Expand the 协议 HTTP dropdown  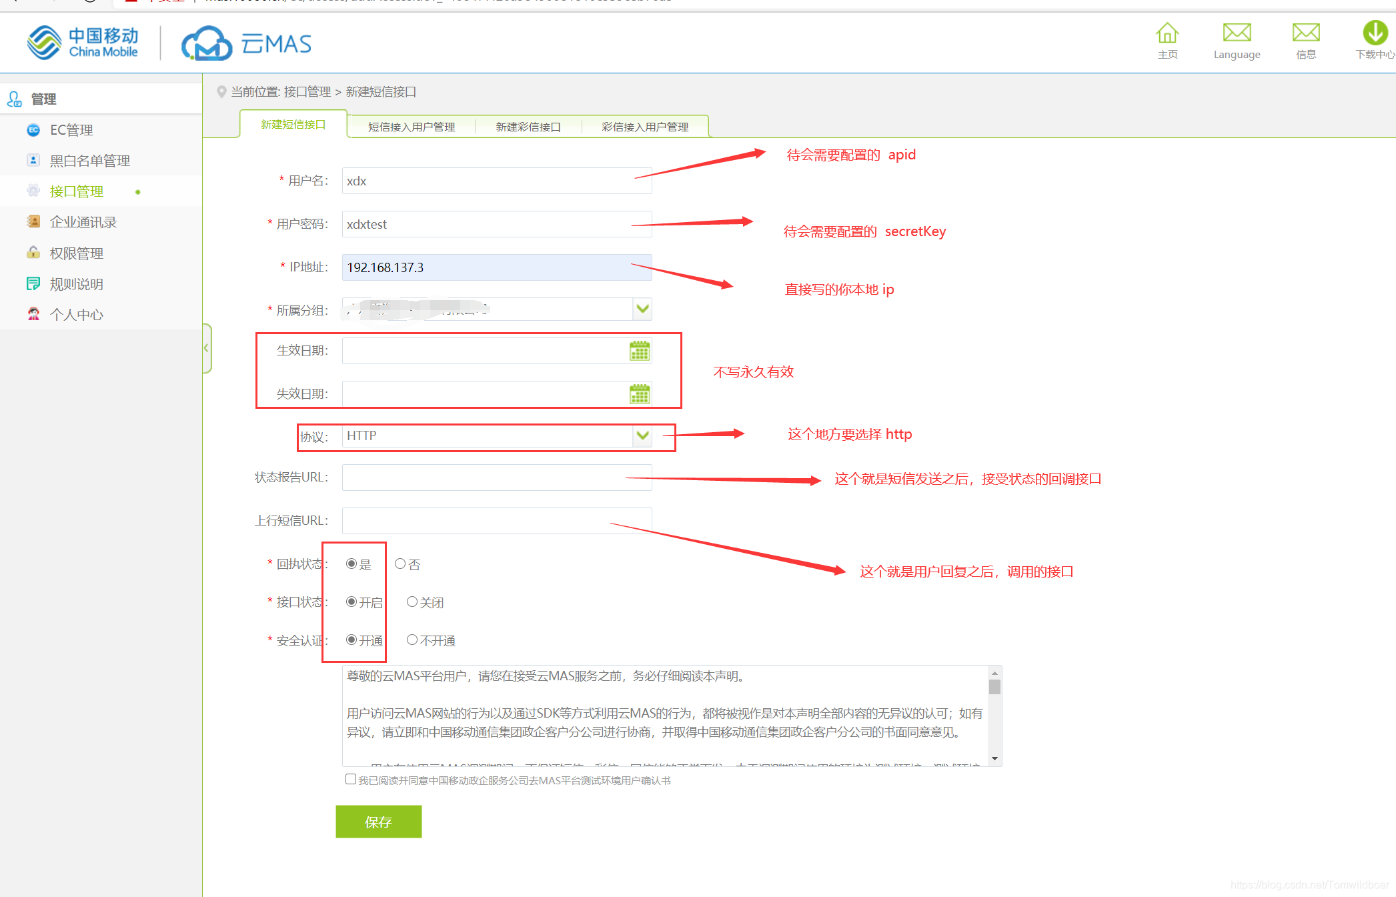642,435
